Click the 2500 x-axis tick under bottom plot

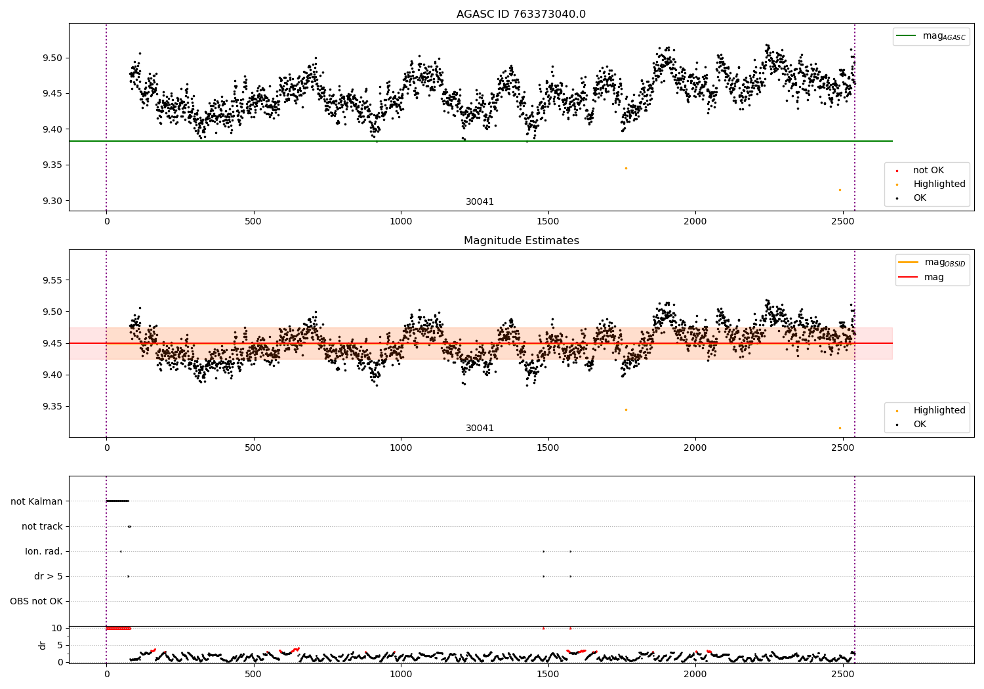[x=842, y=675]
